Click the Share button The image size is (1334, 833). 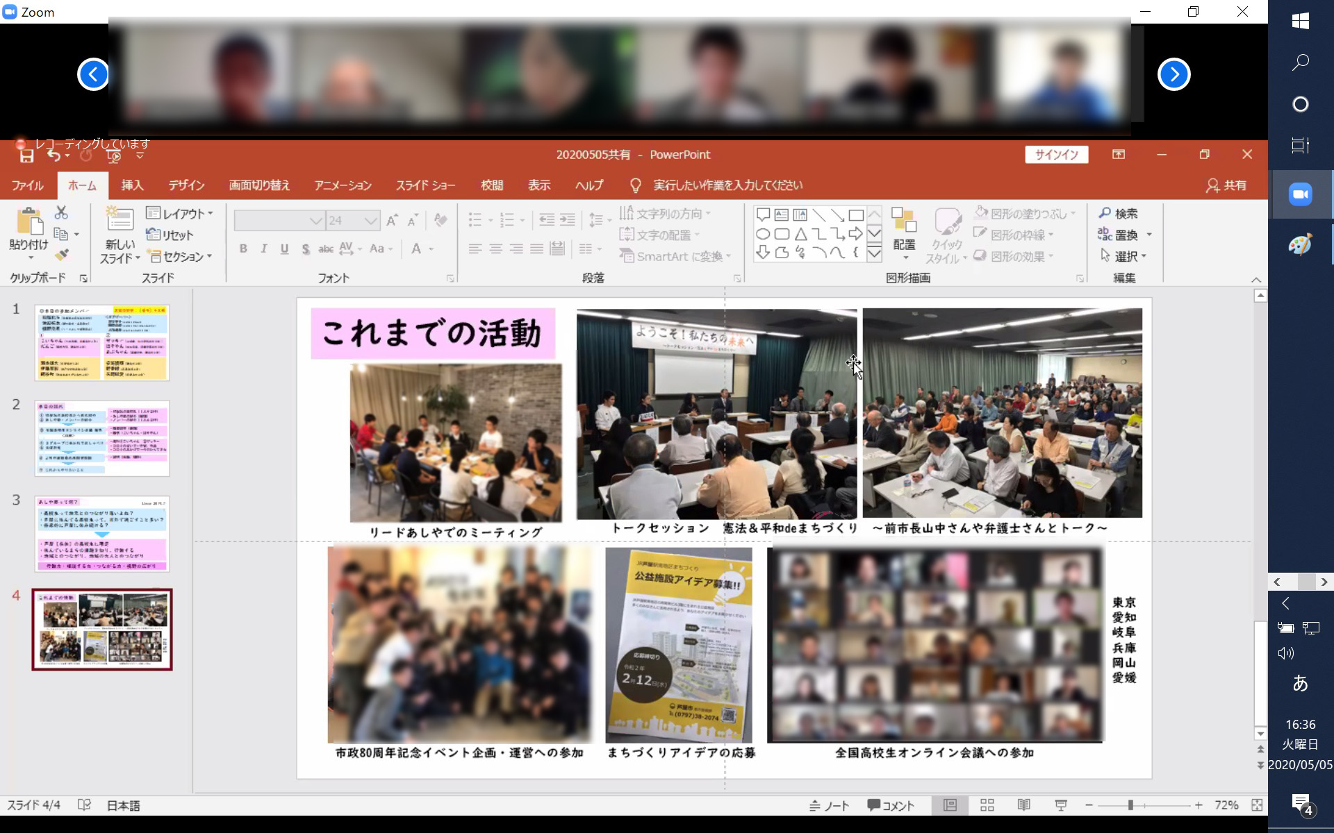tap(1226, 185)
